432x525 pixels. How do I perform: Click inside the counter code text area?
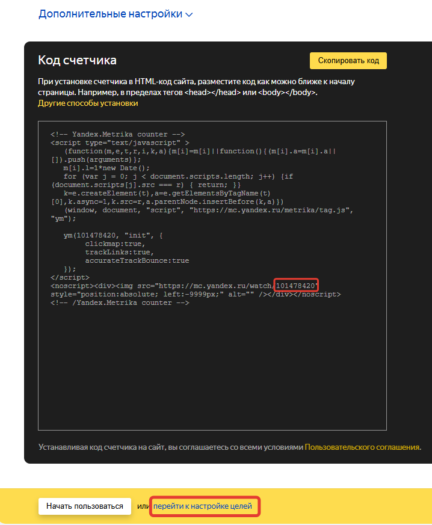tap(212, 275)
